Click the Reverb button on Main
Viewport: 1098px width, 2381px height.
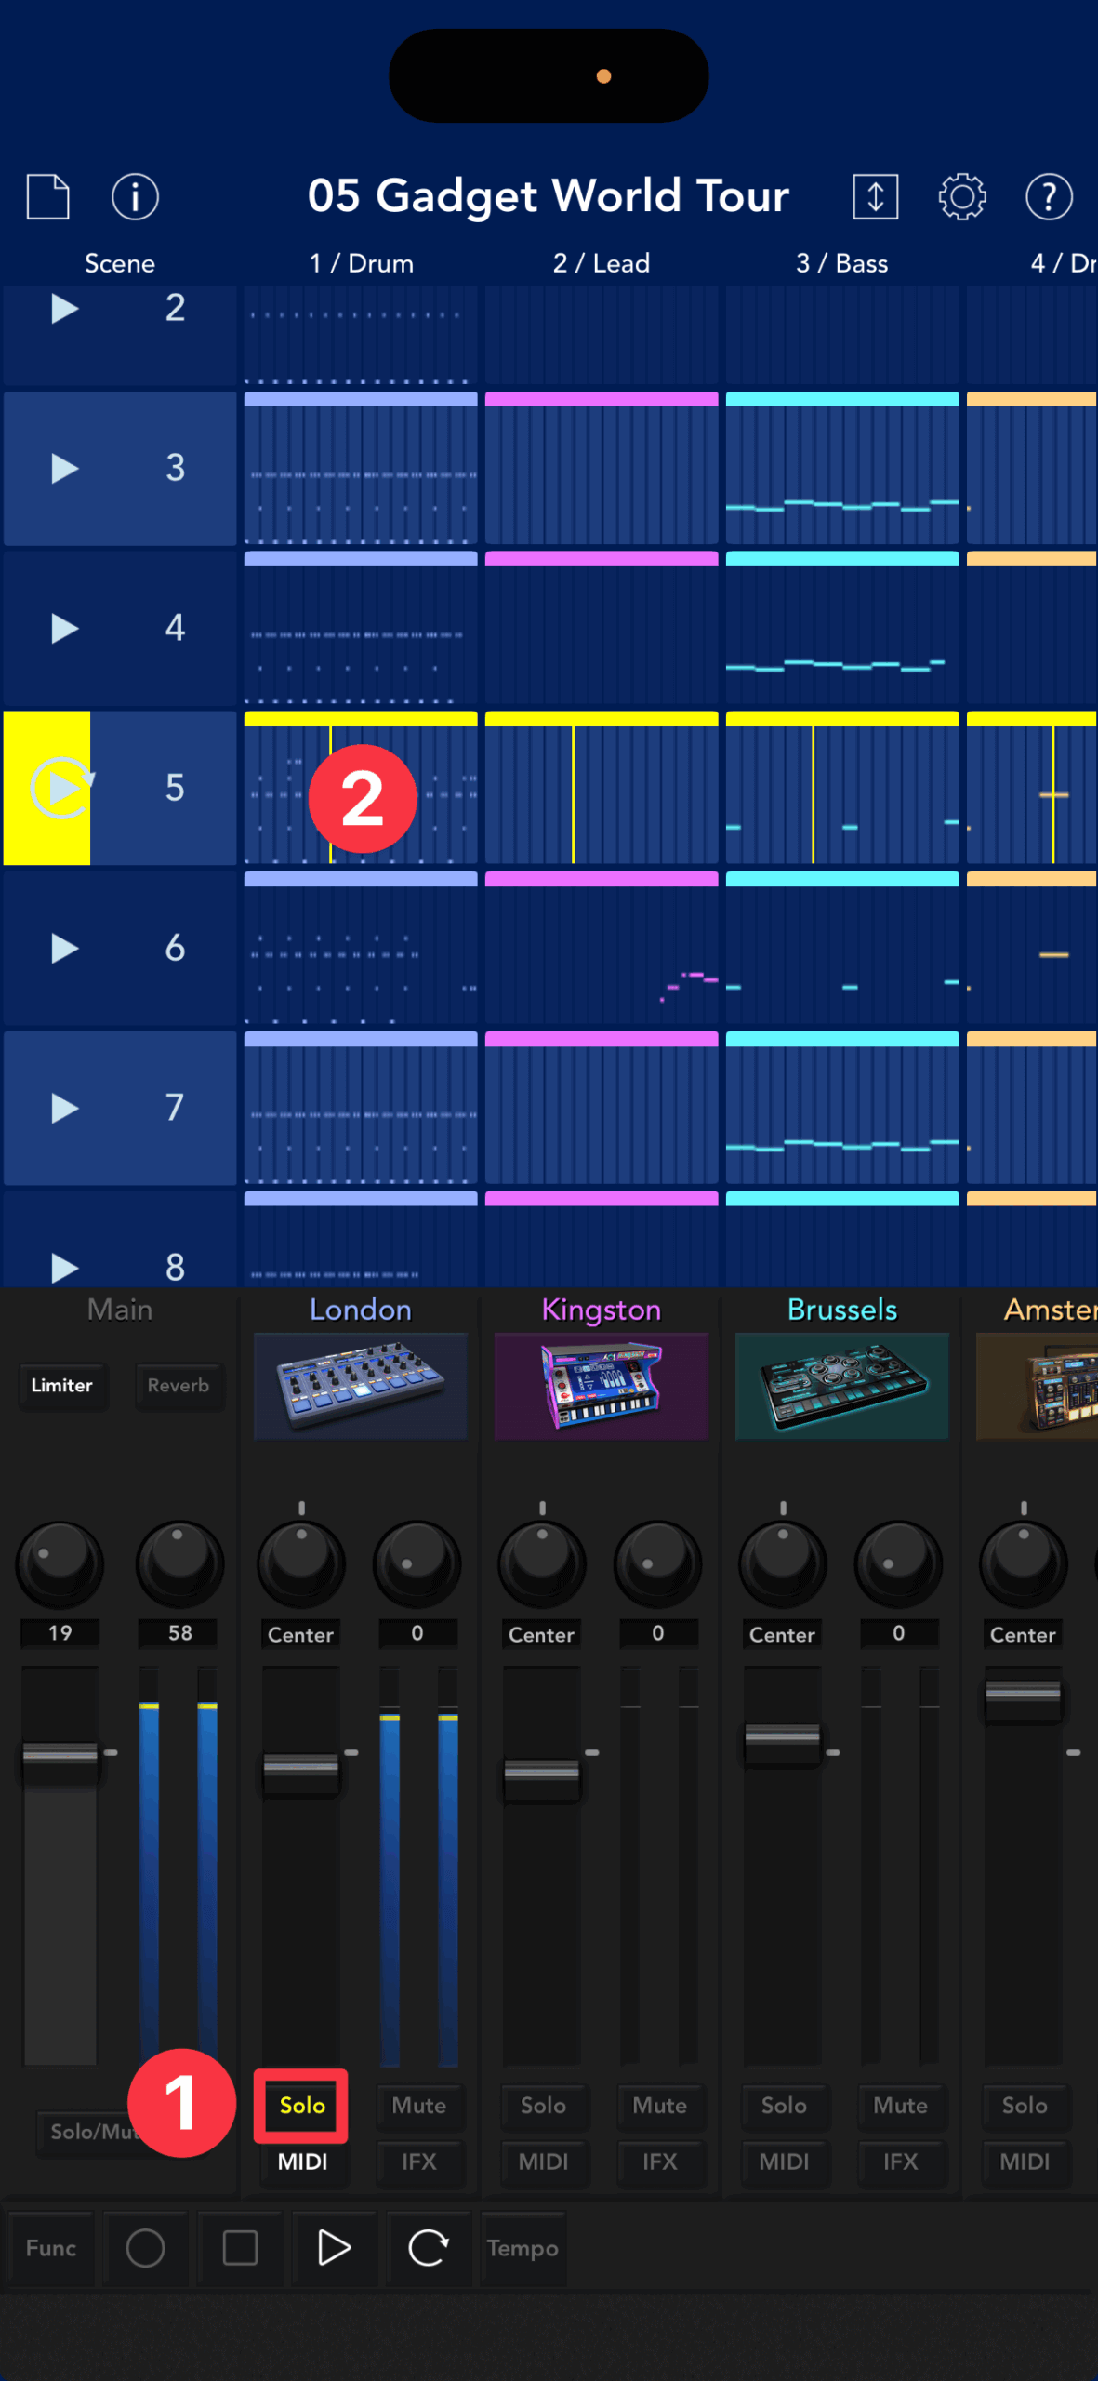pos(179,1385)
